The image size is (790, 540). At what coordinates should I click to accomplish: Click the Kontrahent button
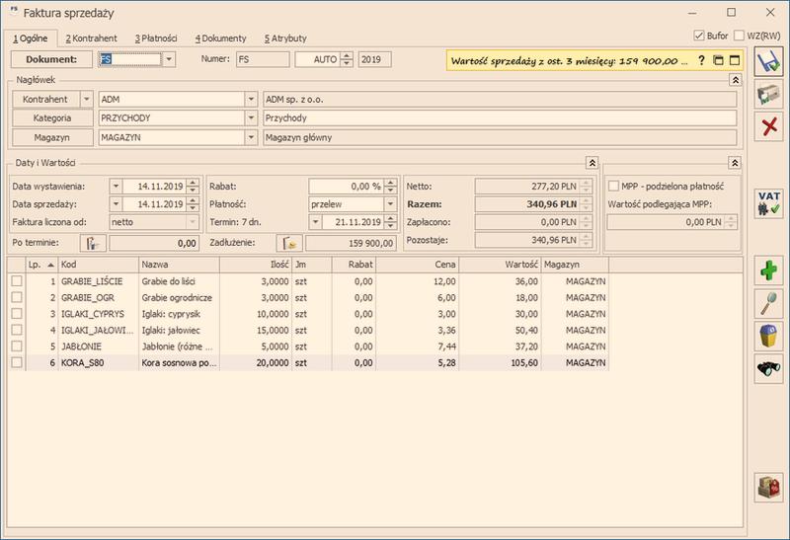coord(45,100)
